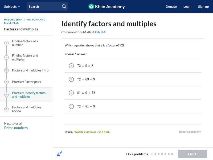This screenshot has width=213, height=160.
Task: Click Login in the top navigation
Action: point(187,6)
